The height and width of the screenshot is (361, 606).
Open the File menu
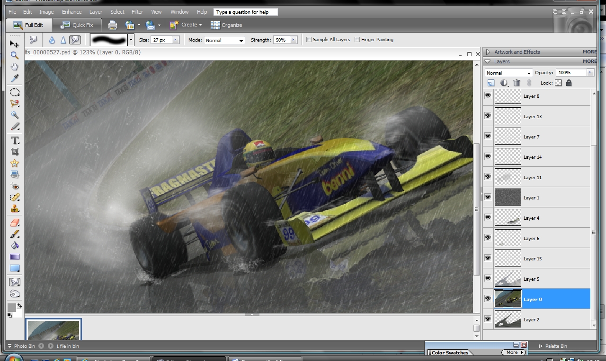(x=12, y=12)
